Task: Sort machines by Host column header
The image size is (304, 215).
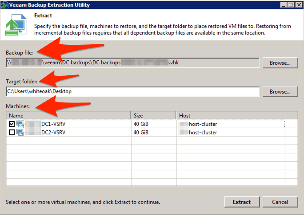Action: [x=230, y=115]
